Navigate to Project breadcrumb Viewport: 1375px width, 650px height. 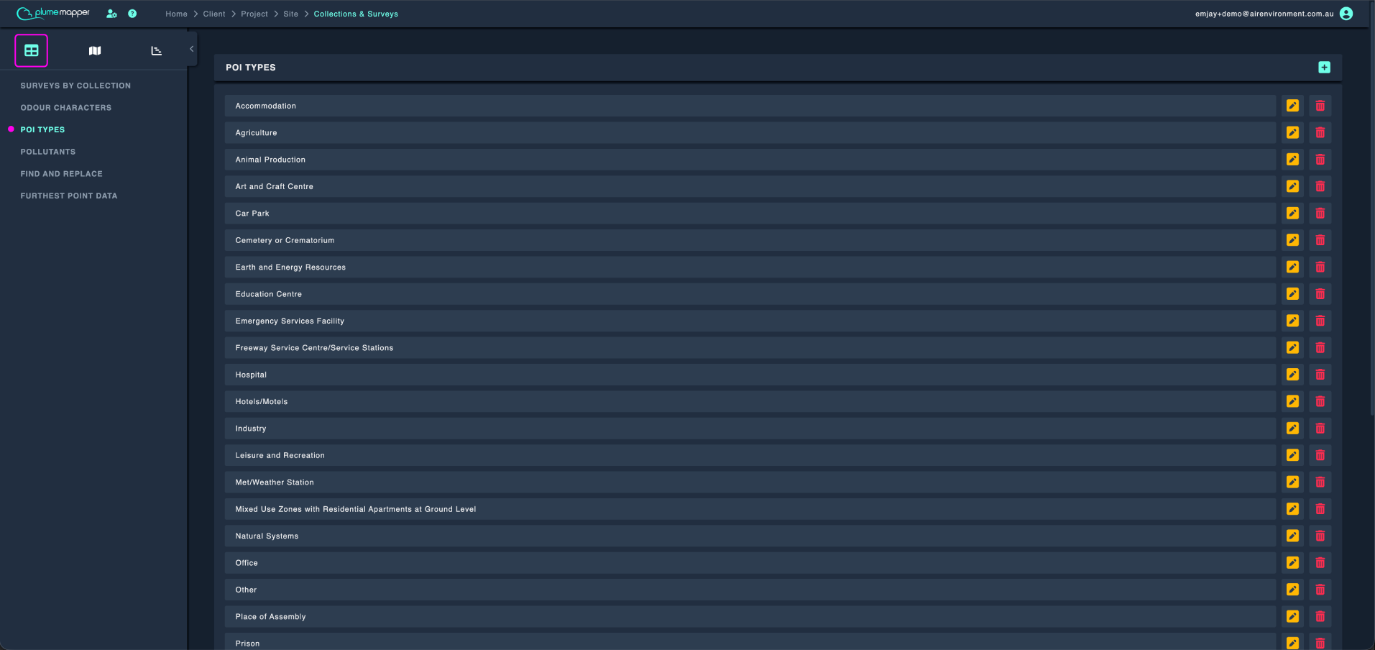[254, 14]
